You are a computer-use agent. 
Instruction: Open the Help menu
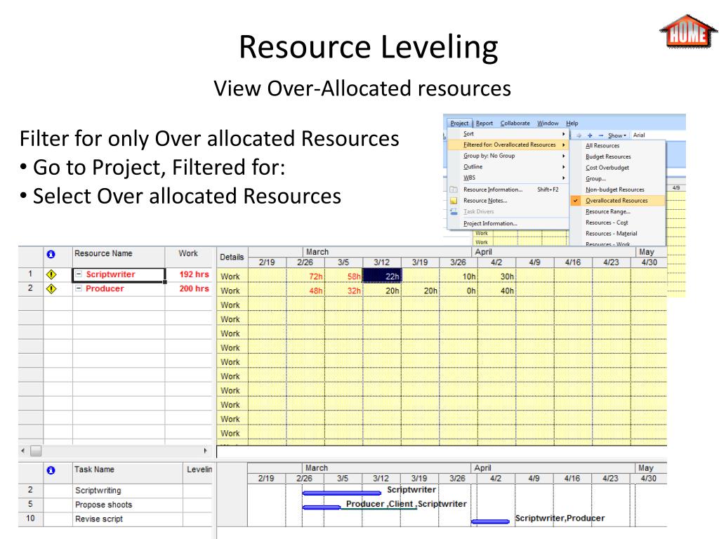coord(572,123)
